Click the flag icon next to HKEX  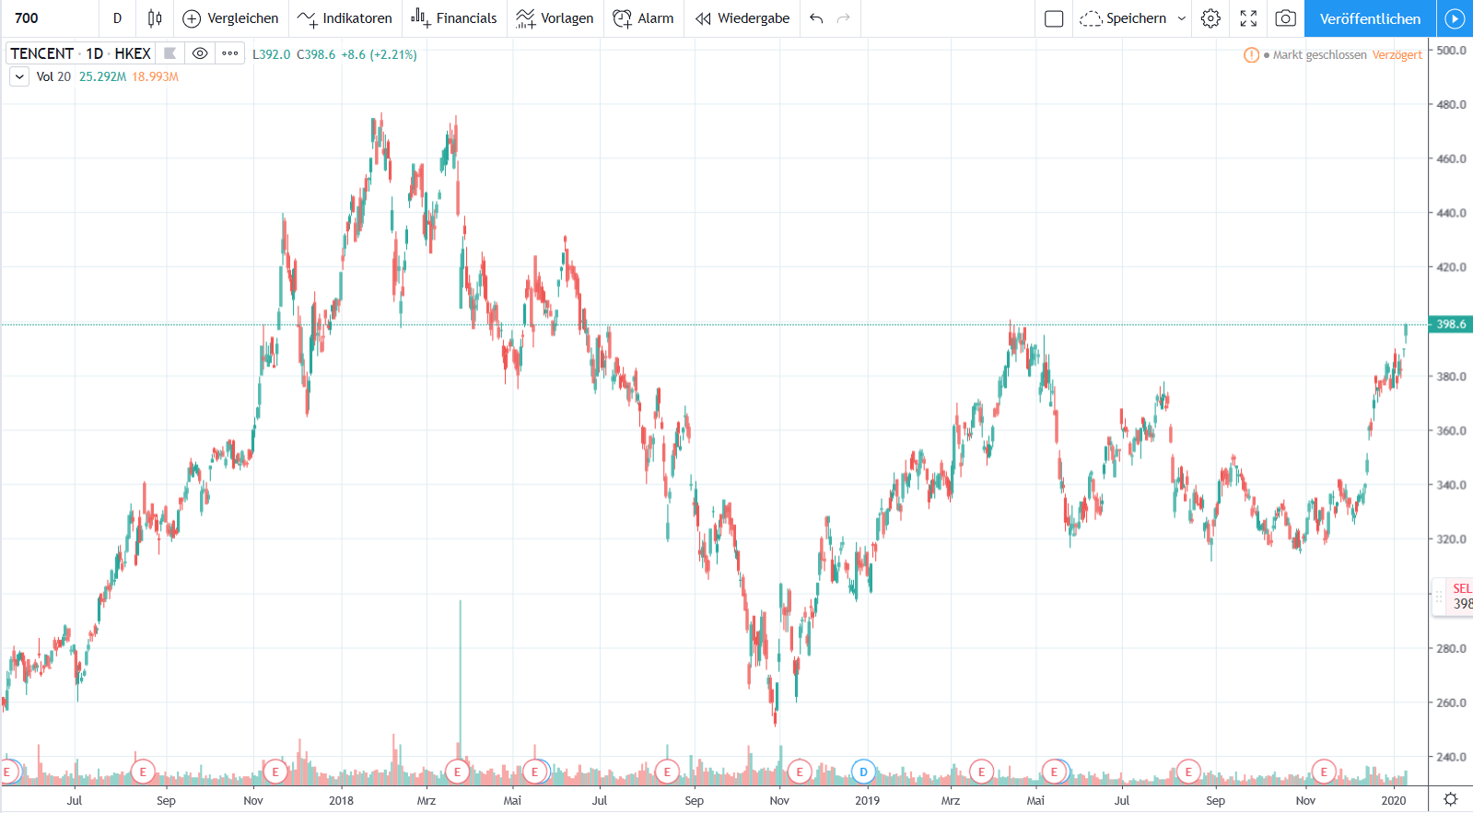click(x=170, y=53)
